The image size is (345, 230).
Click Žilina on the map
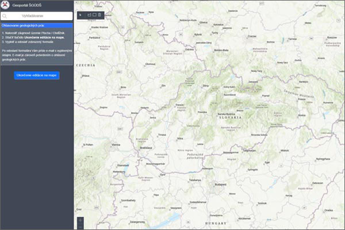(x=205, y=85)
